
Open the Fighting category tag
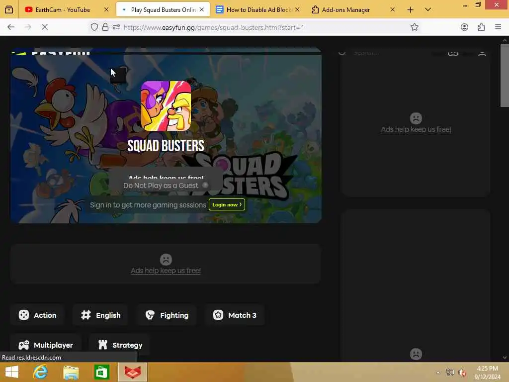click(167, 315)
